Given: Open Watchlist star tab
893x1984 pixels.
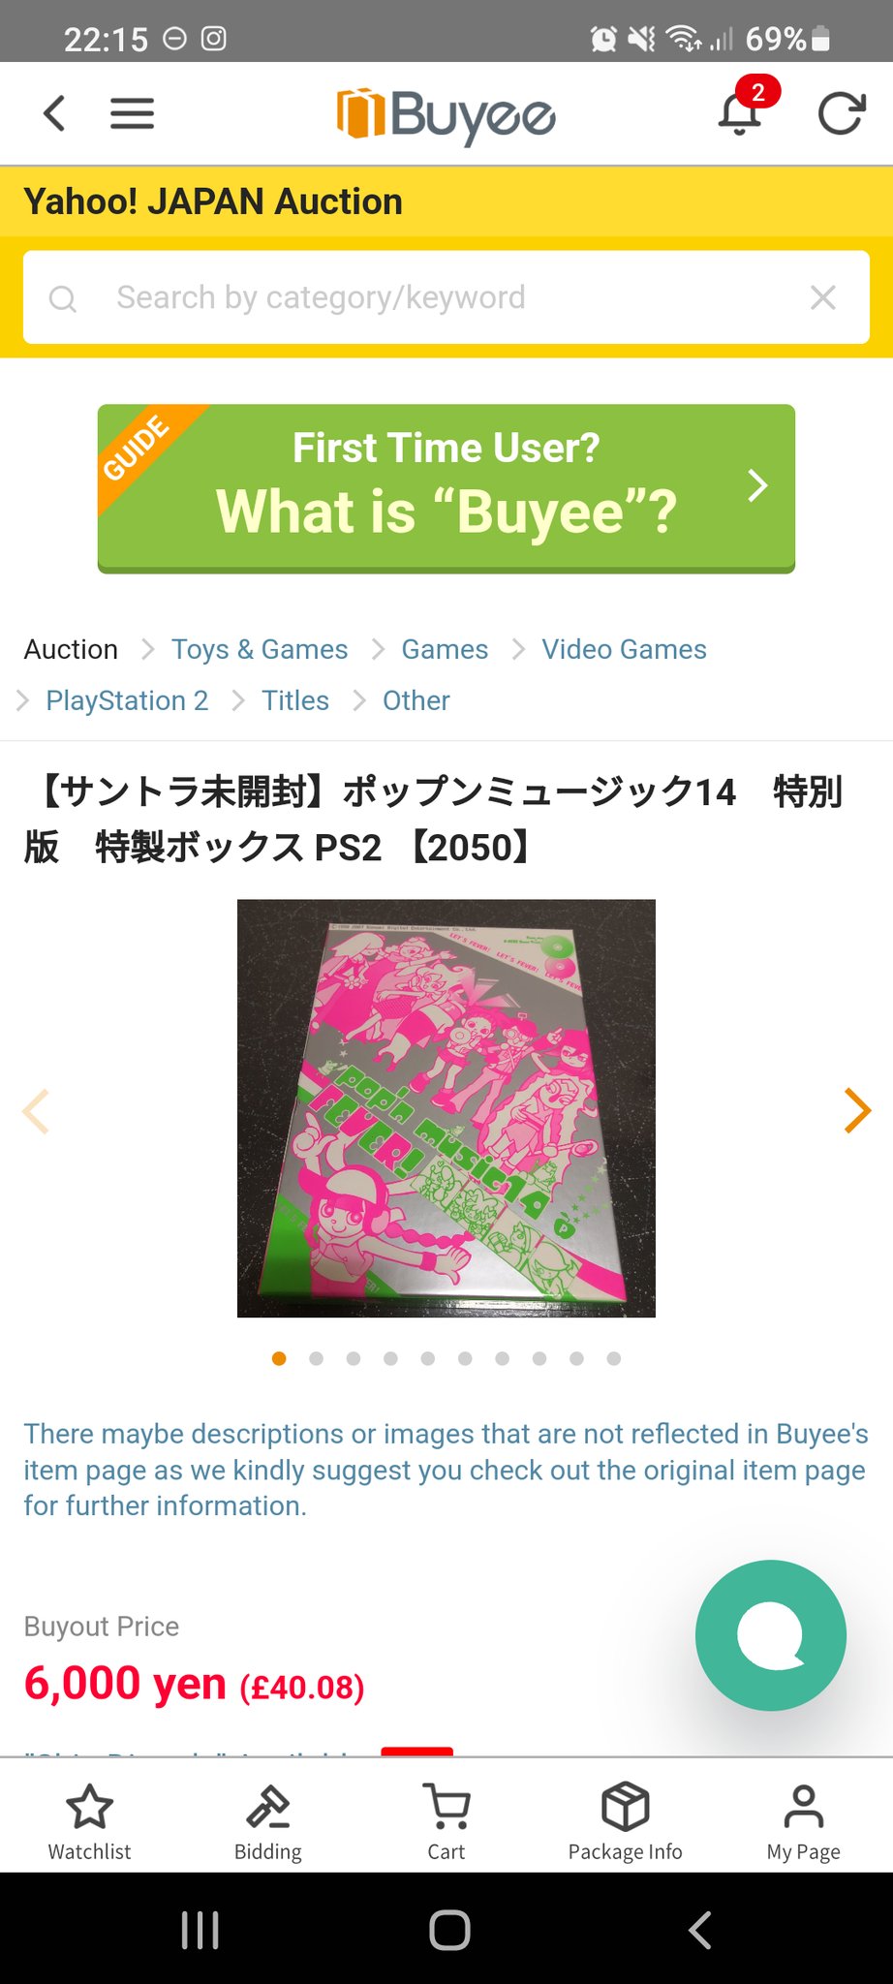Looking at the screenshot, I should [89, 1822].
